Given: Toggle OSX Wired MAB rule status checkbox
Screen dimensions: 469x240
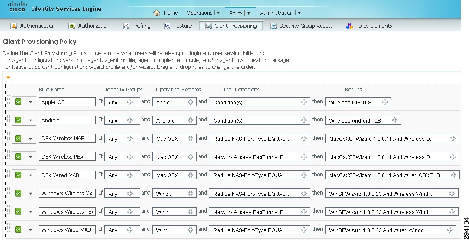Looking at the screenshot, I should (18, 175).
